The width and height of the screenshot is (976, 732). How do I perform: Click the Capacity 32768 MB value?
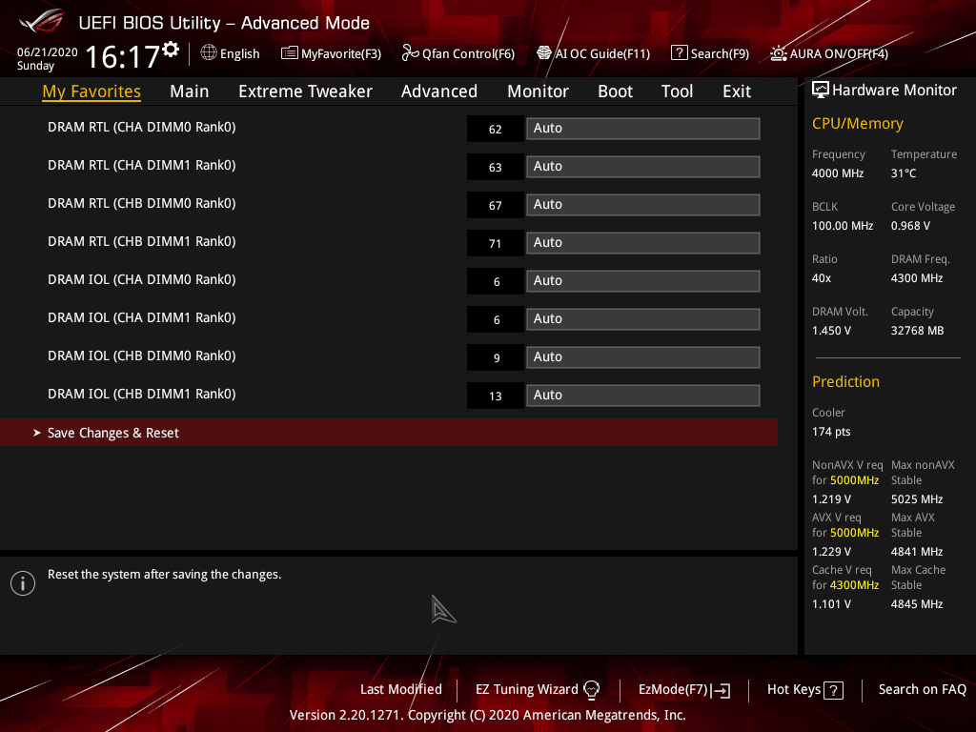(x=917, y=331)
